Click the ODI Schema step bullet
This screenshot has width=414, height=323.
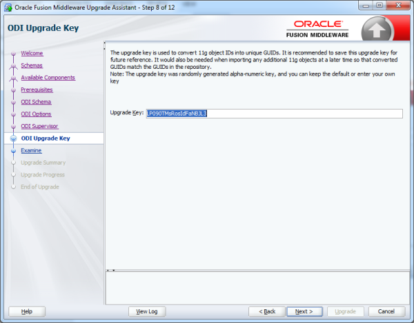coord(14,102)
